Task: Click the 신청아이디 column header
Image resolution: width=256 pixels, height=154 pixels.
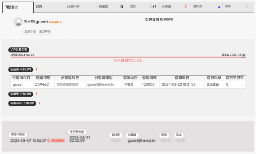Action: 21,78
